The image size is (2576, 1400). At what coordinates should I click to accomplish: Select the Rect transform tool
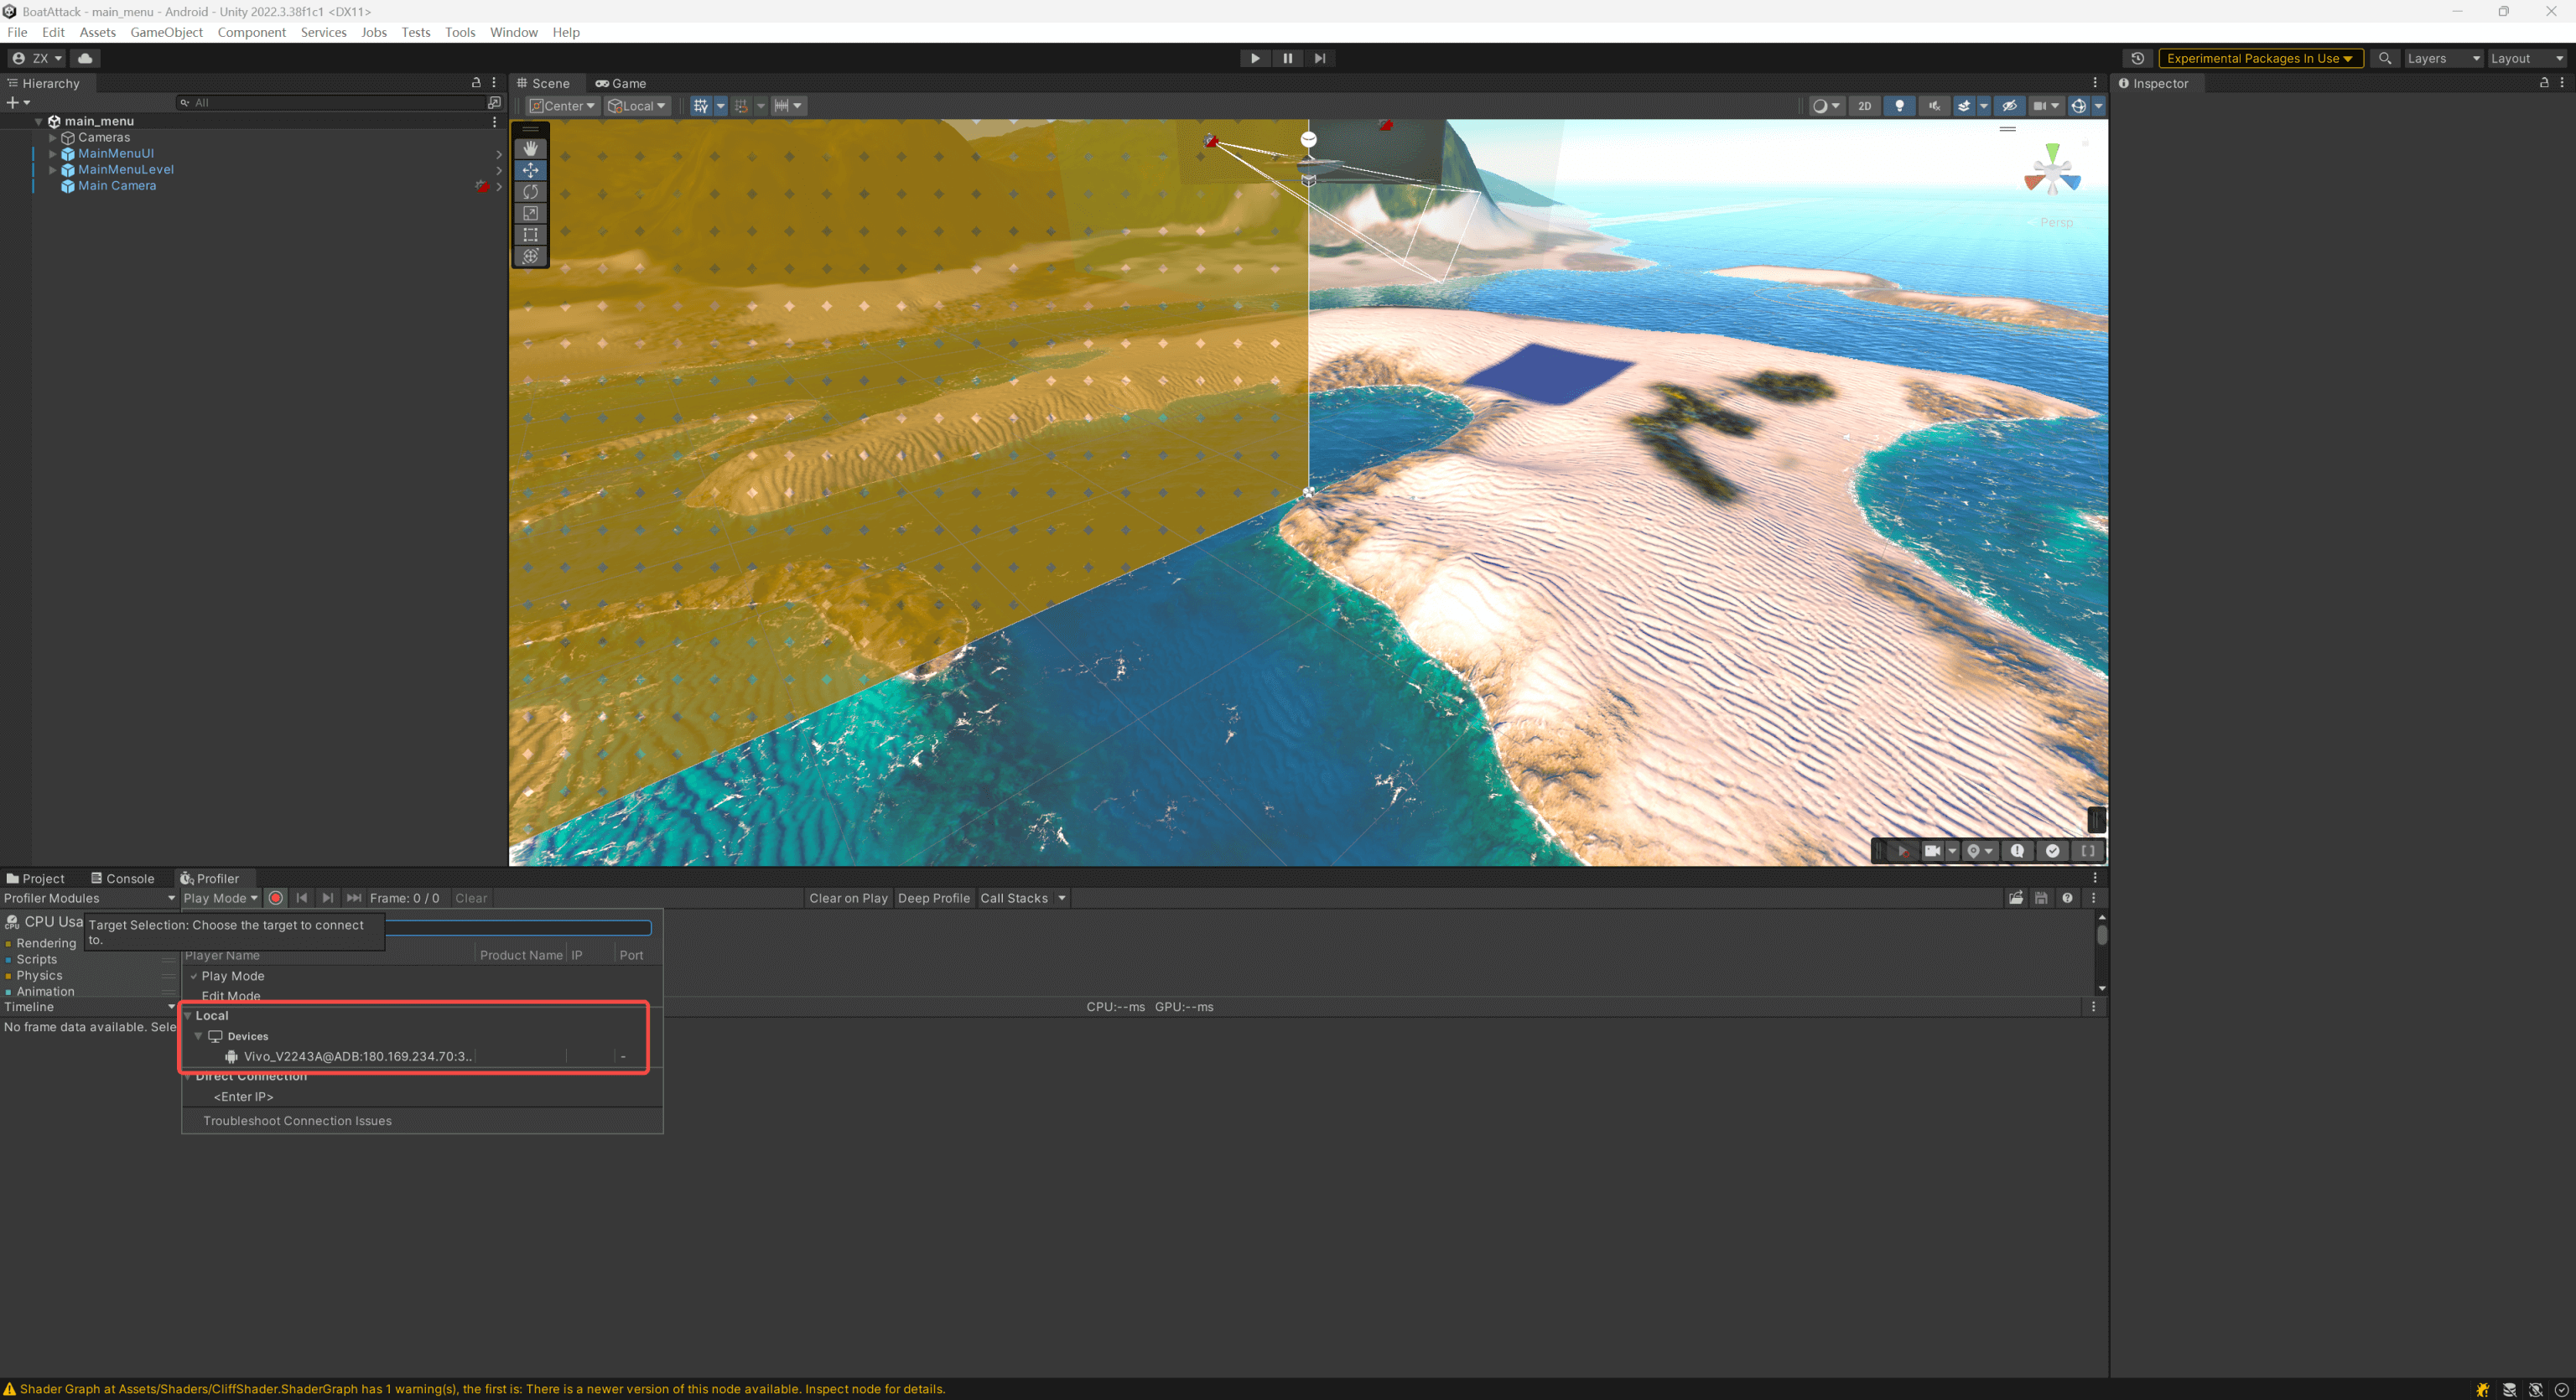530,235
